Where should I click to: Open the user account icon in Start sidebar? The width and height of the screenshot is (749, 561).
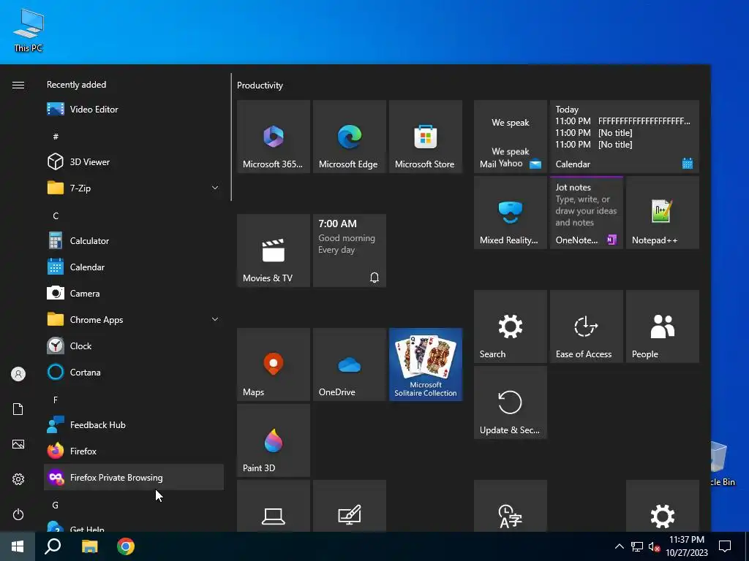(x=18, y=374)
